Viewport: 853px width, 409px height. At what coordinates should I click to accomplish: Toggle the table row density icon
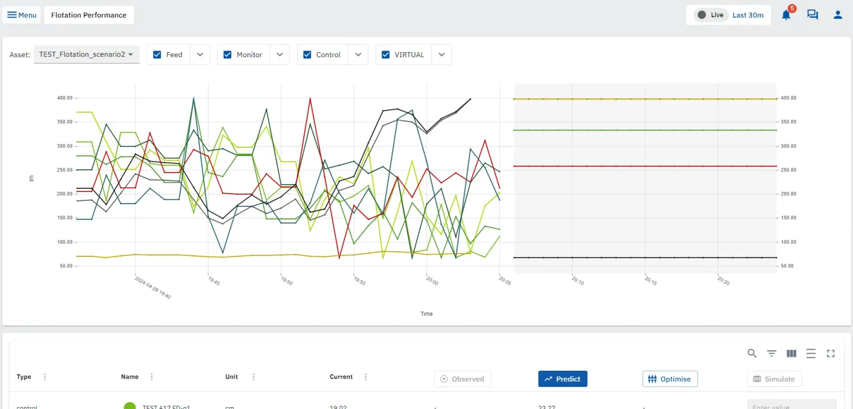point(811,354)
